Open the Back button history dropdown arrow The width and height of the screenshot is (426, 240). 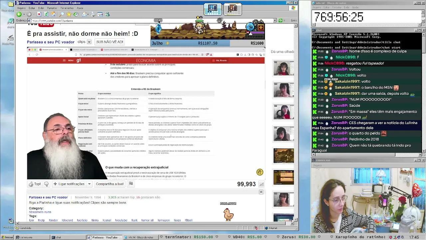[23, 14]
